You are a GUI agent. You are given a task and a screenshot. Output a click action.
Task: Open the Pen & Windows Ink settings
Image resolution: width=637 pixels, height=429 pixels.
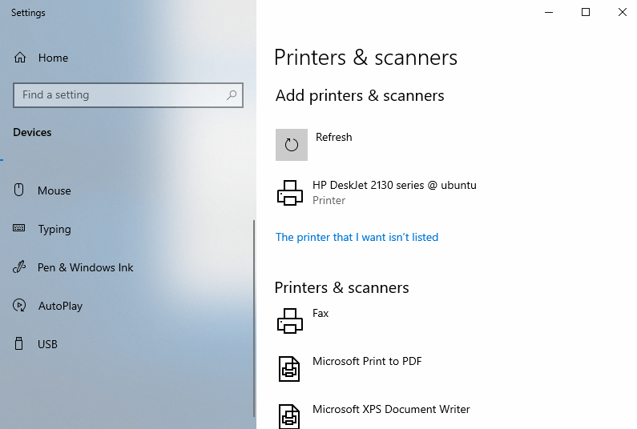coord(85,267)
